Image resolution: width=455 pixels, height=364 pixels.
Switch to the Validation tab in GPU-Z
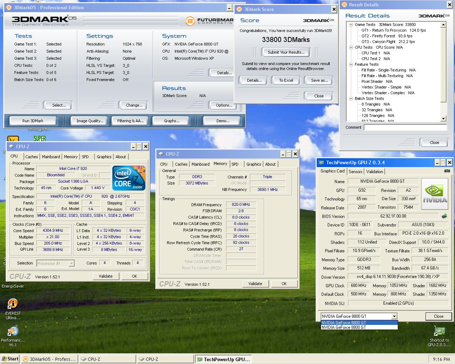(x=375, y=171)
